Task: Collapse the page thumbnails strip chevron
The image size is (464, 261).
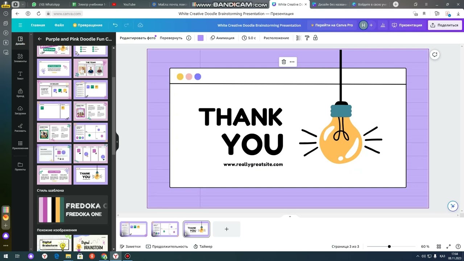Action: (290, 216)
